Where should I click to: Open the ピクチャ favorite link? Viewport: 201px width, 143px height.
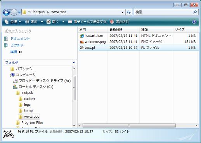coord(17,45)
